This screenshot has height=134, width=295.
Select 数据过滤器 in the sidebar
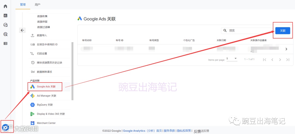[44, 27]
